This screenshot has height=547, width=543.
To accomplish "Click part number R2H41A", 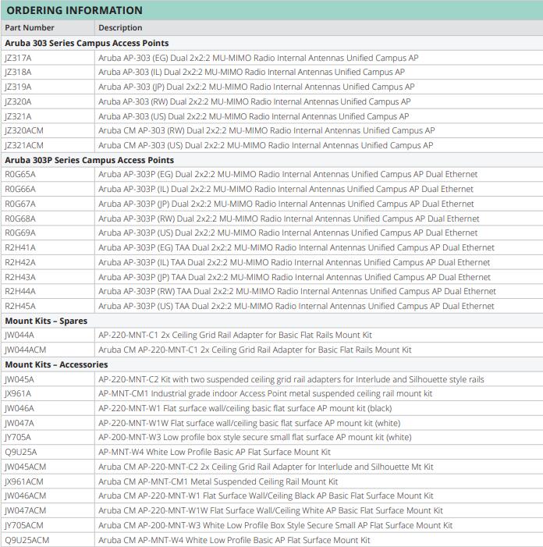I will [20, 247].
